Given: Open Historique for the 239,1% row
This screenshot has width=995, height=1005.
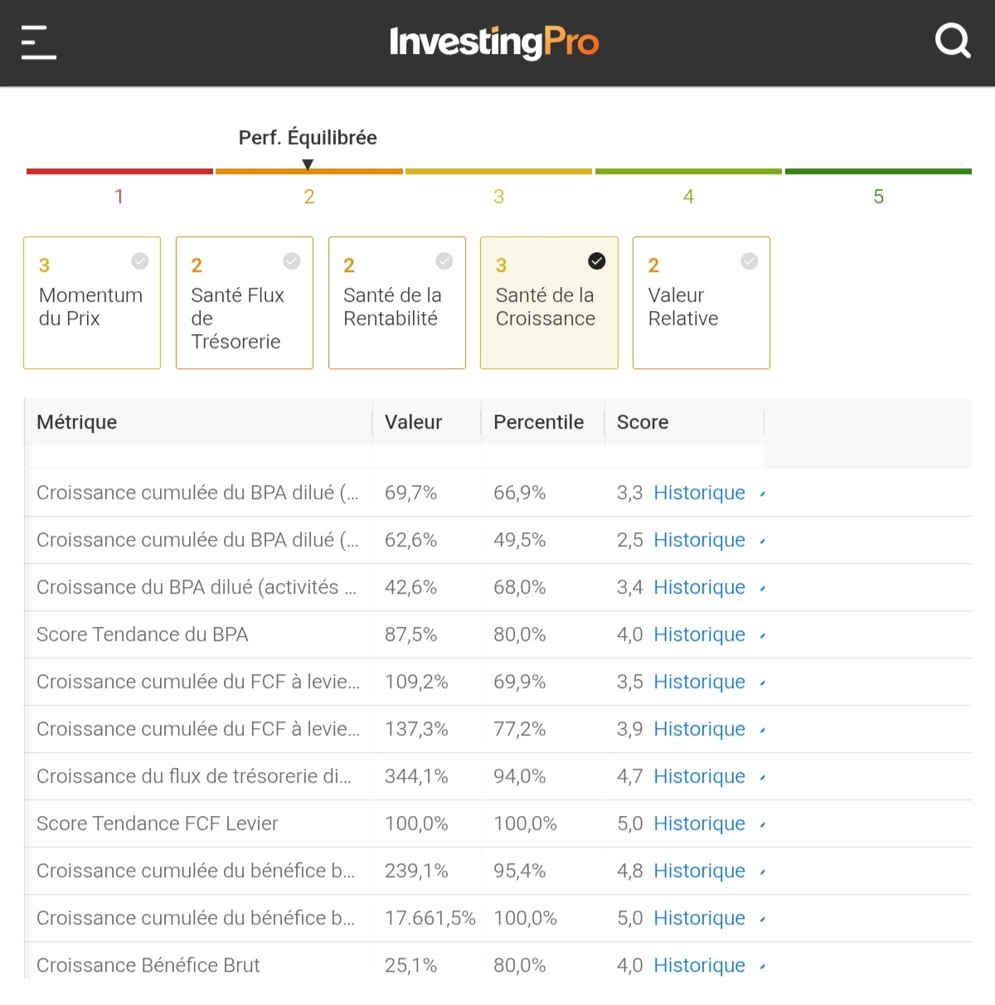Looking at the screenshot, I should pyautogui.click(x=699, y=871).
